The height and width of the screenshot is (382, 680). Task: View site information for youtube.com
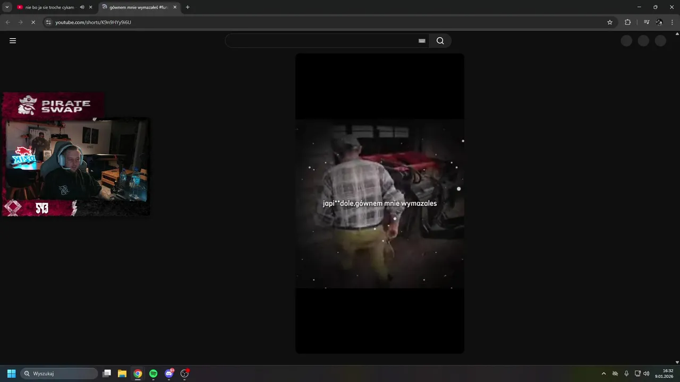click(x=48, y=22)
